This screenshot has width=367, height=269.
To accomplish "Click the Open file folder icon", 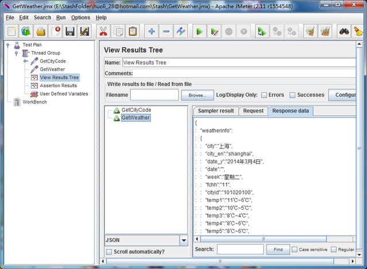I will coord(41,31).
